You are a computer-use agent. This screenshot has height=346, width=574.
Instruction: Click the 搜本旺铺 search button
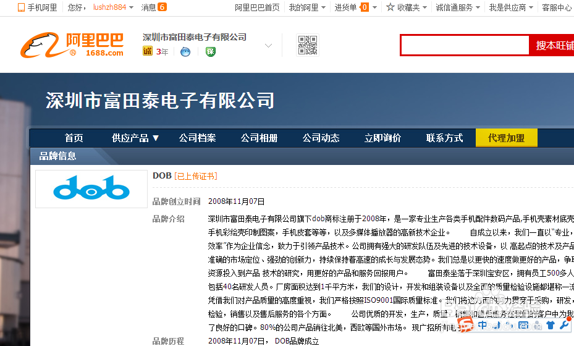(552, 45)
